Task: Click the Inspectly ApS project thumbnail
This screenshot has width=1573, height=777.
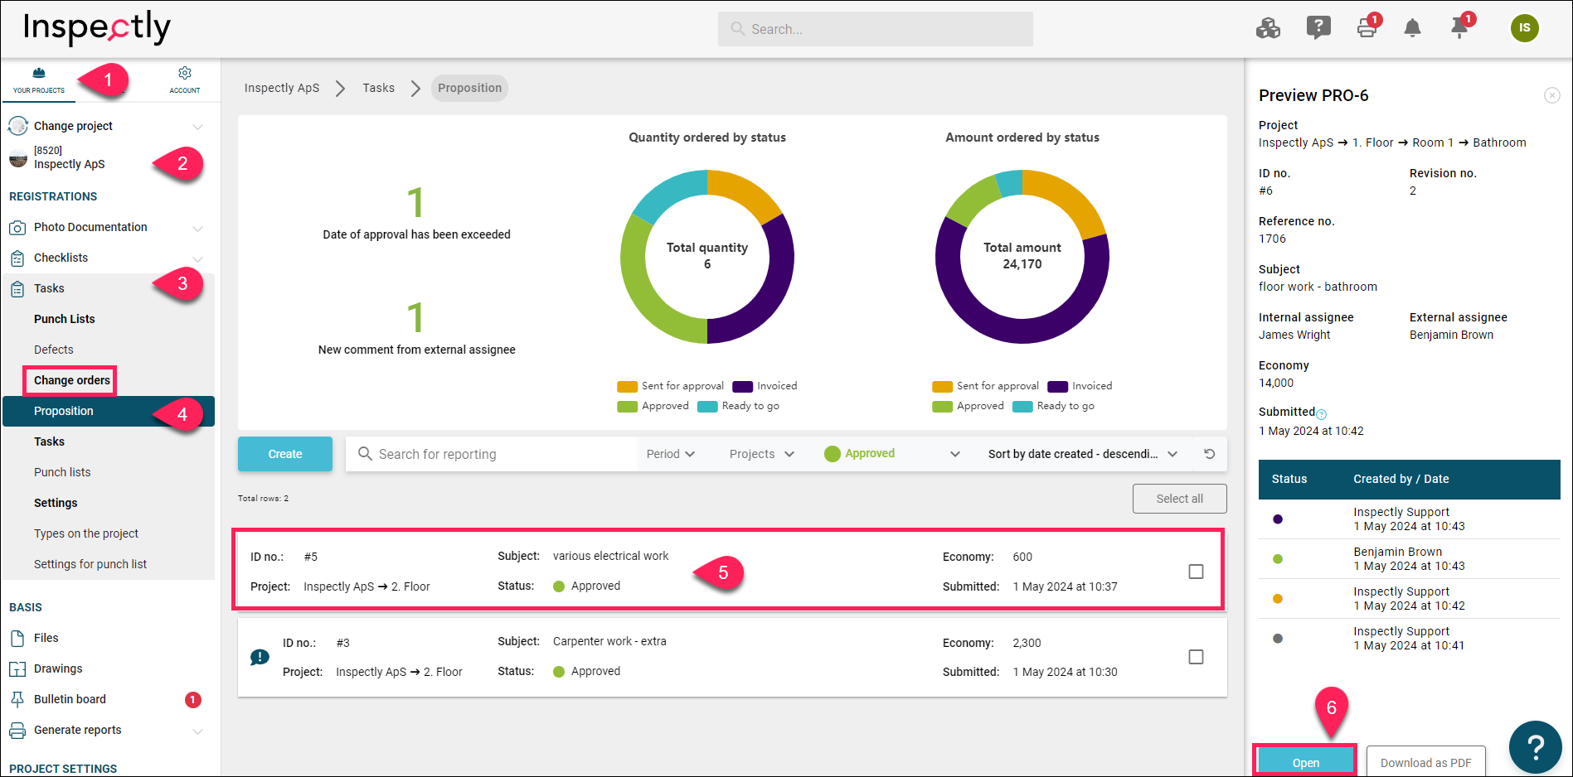Action: 18,158
